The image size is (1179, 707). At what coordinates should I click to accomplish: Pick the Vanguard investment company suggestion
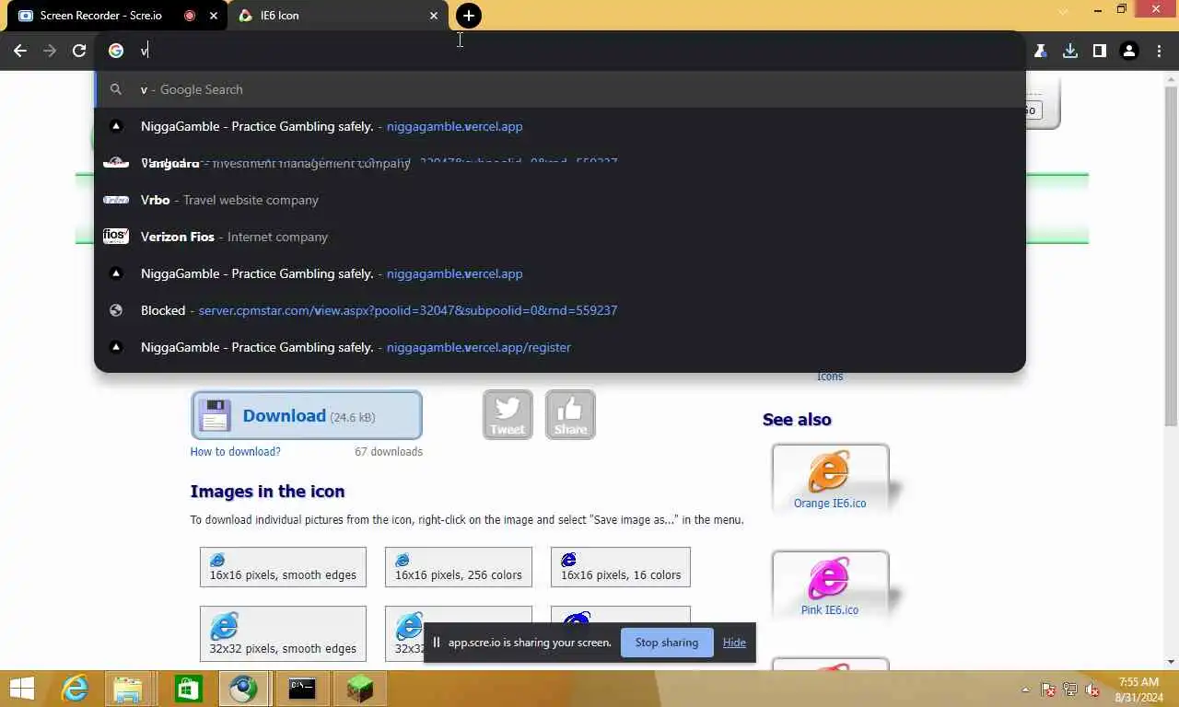(x=560, y=163)
